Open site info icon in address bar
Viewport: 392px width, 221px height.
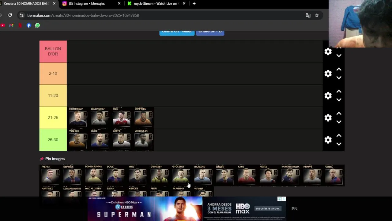coord(21,15)
